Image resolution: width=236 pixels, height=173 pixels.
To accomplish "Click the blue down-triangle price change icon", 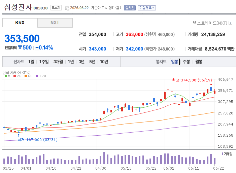I will [x=20, y=47].
